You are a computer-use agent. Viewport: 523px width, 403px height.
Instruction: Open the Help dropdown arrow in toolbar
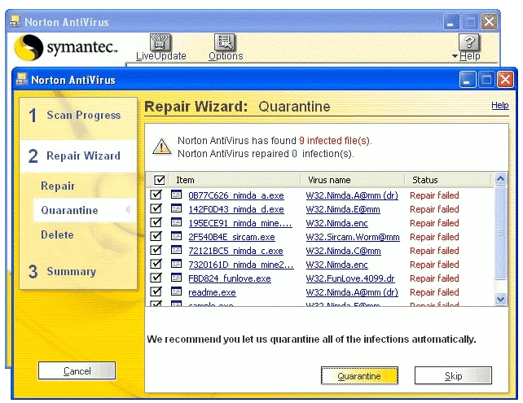(x=455, y=56)
